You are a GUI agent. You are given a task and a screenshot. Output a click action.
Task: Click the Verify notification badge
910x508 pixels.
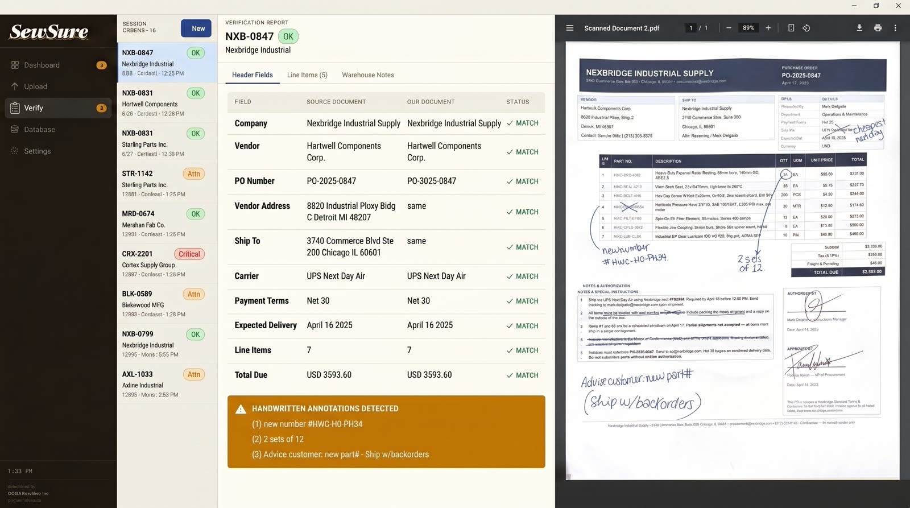pyautogui.click(x=101, y=108)
